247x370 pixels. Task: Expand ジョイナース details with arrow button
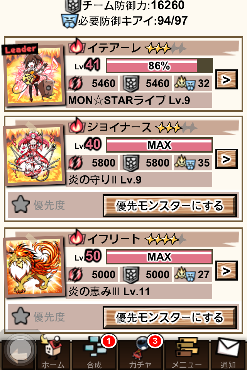tap(226, 159)
